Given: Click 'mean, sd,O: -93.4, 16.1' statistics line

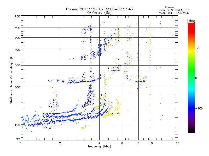Looking at the screenshot, I should [x=174, y=10].
